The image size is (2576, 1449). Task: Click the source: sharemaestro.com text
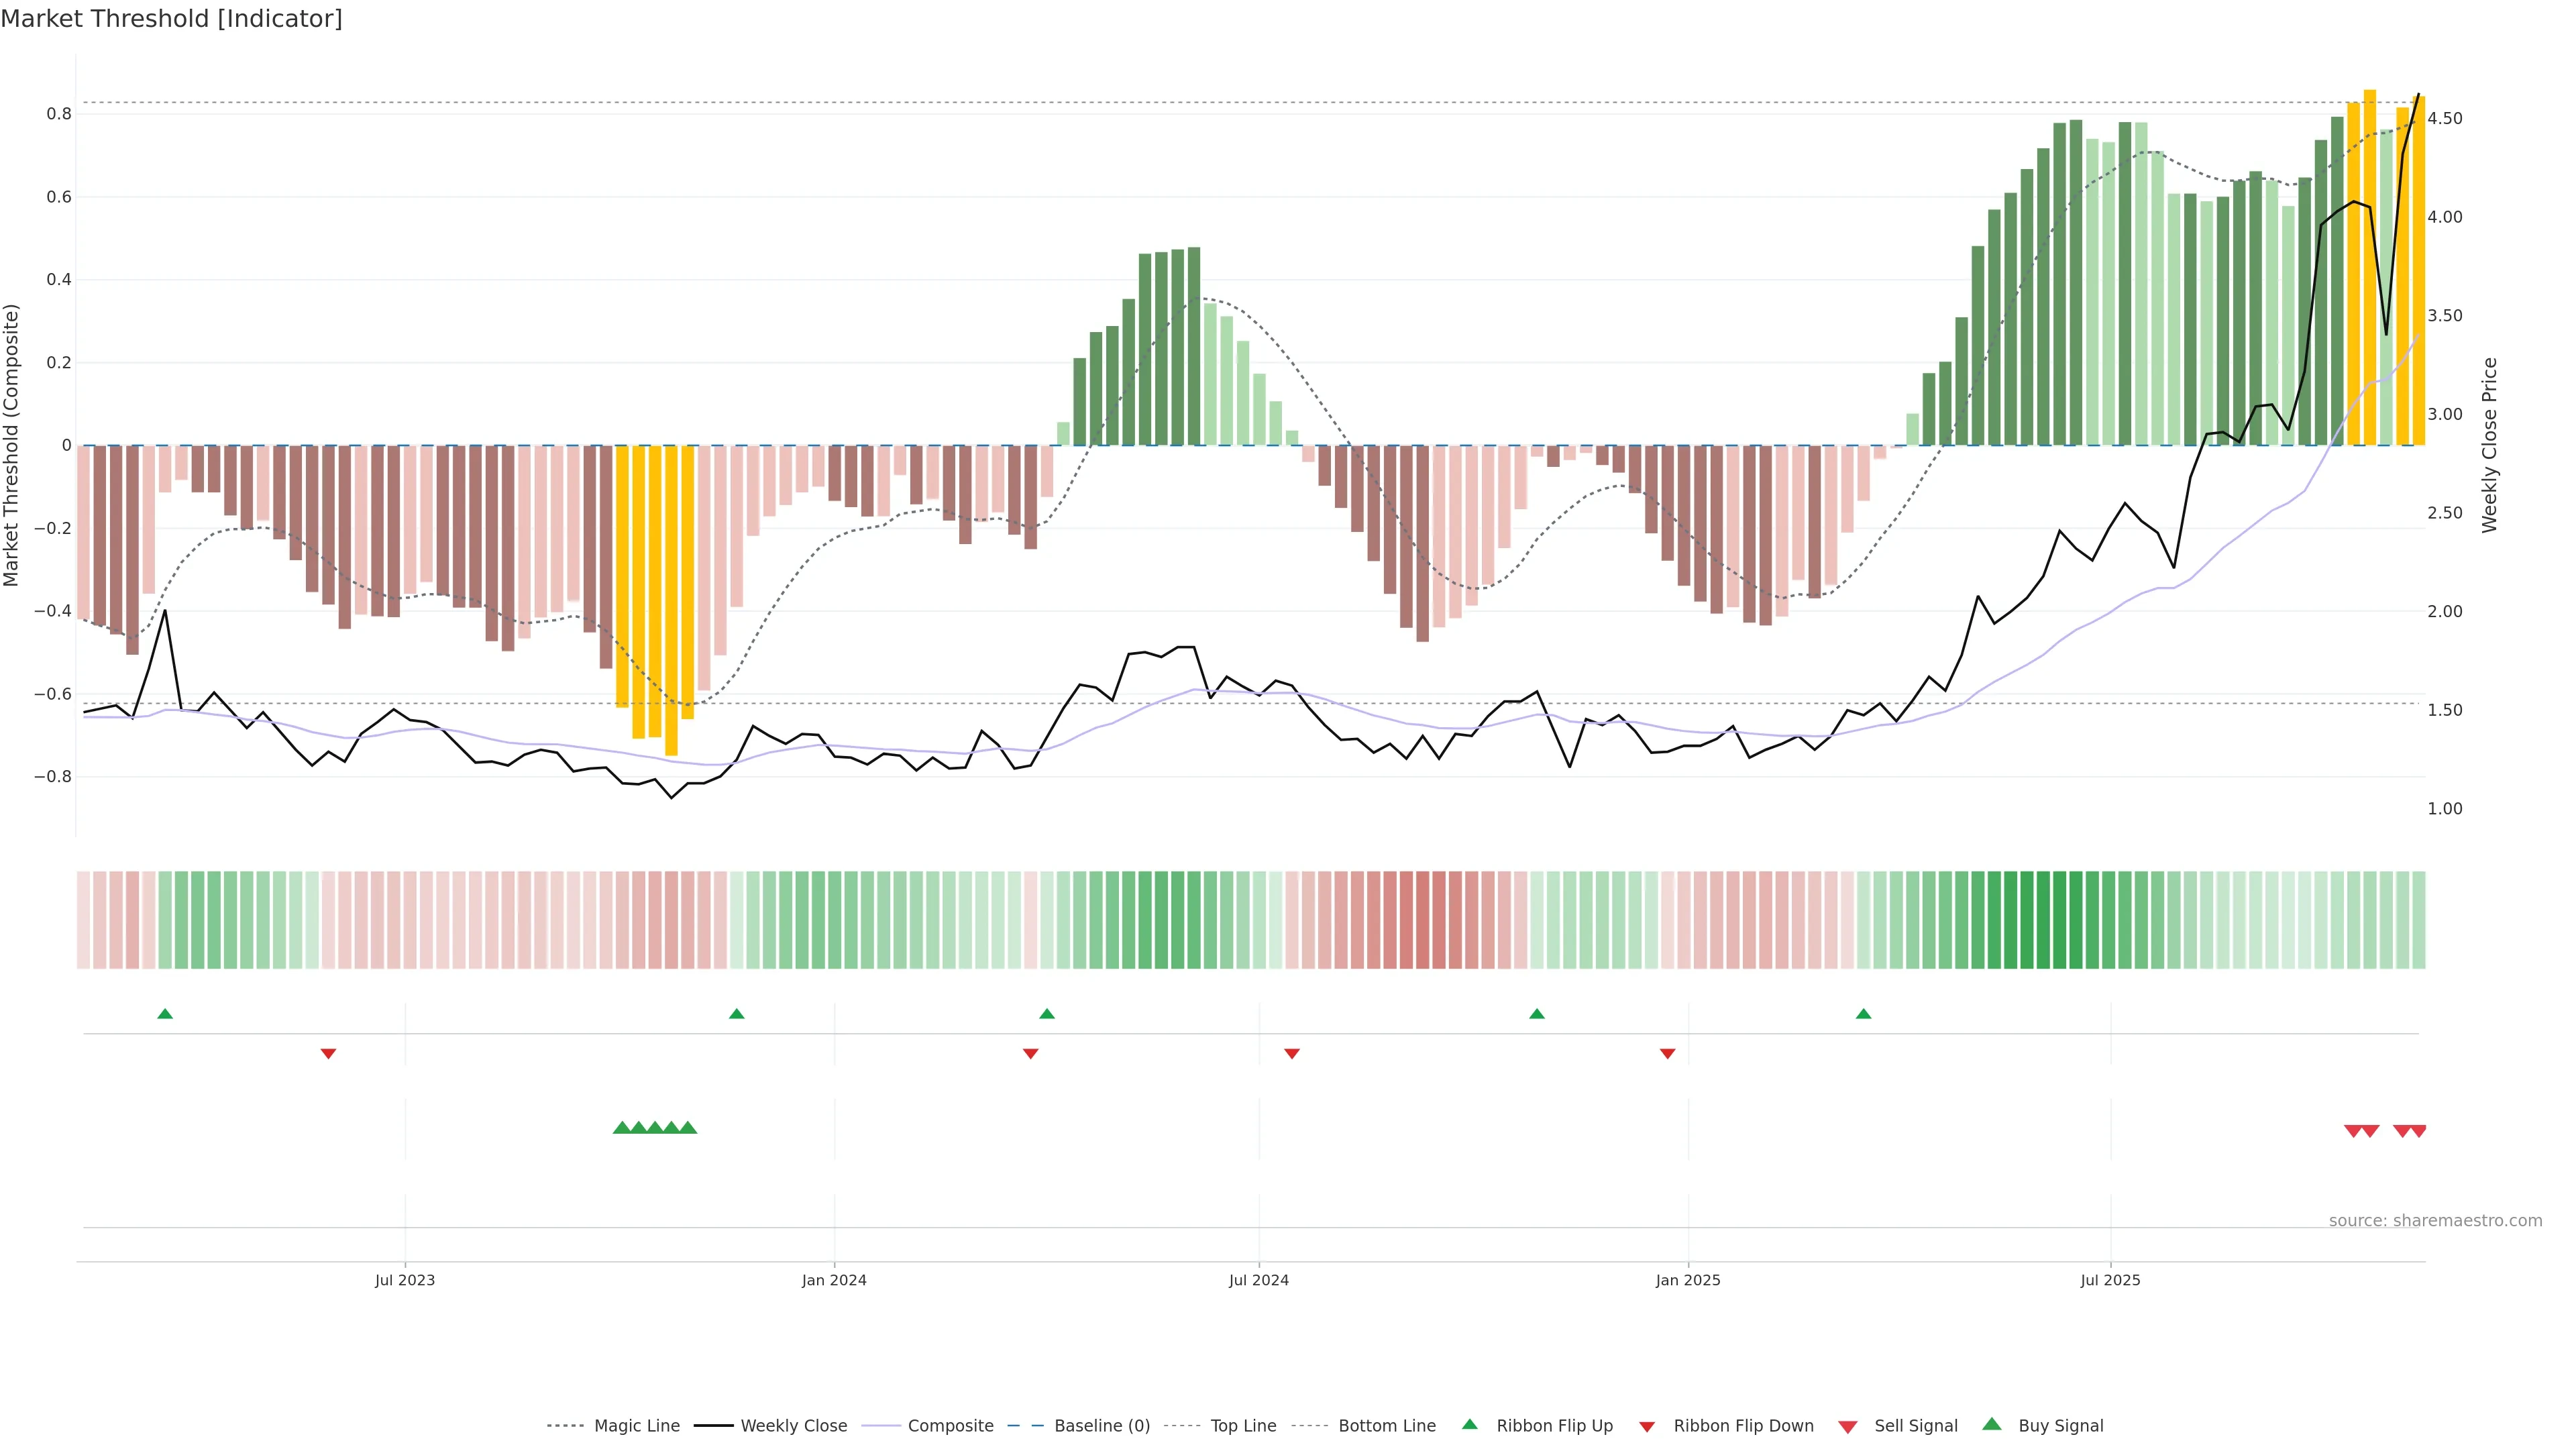click(x=2435, y=1221)
